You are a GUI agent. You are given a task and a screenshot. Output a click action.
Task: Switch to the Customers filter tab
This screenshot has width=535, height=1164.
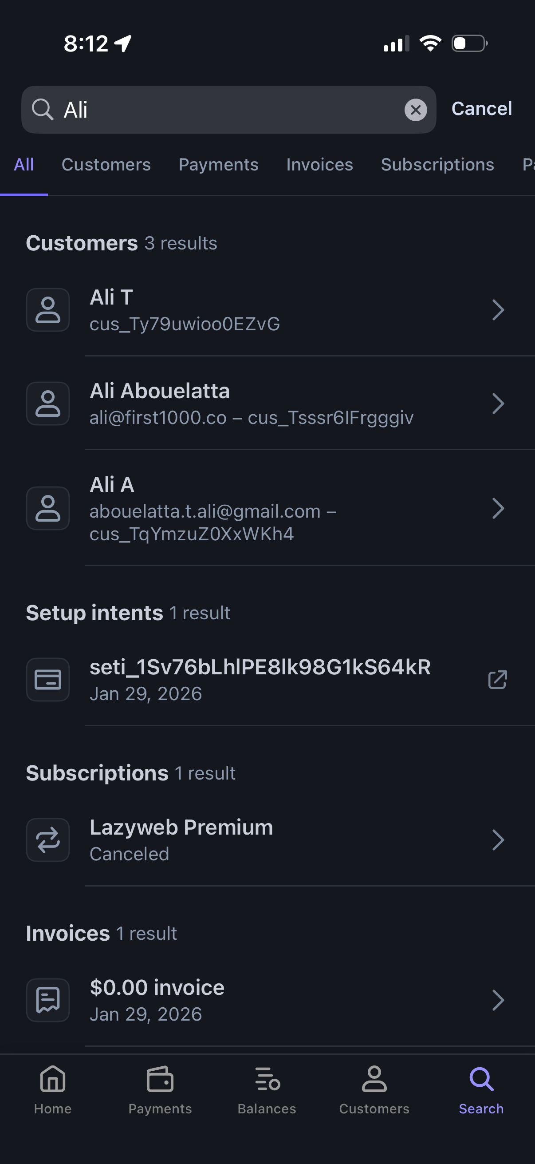[106, 164]
